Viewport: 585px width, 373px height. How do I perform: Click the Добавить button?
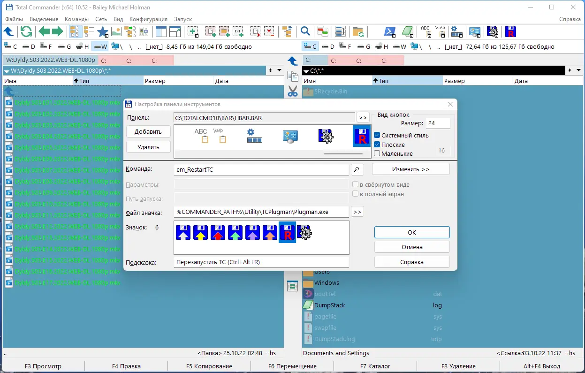click(x=148, y=132)
